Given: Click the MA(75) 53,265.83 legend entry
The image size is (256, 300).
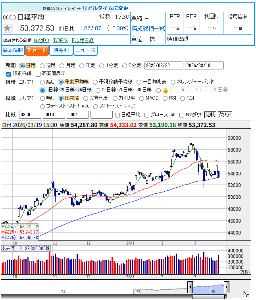Looking at the screenshot, I should (x=20, y=238).
